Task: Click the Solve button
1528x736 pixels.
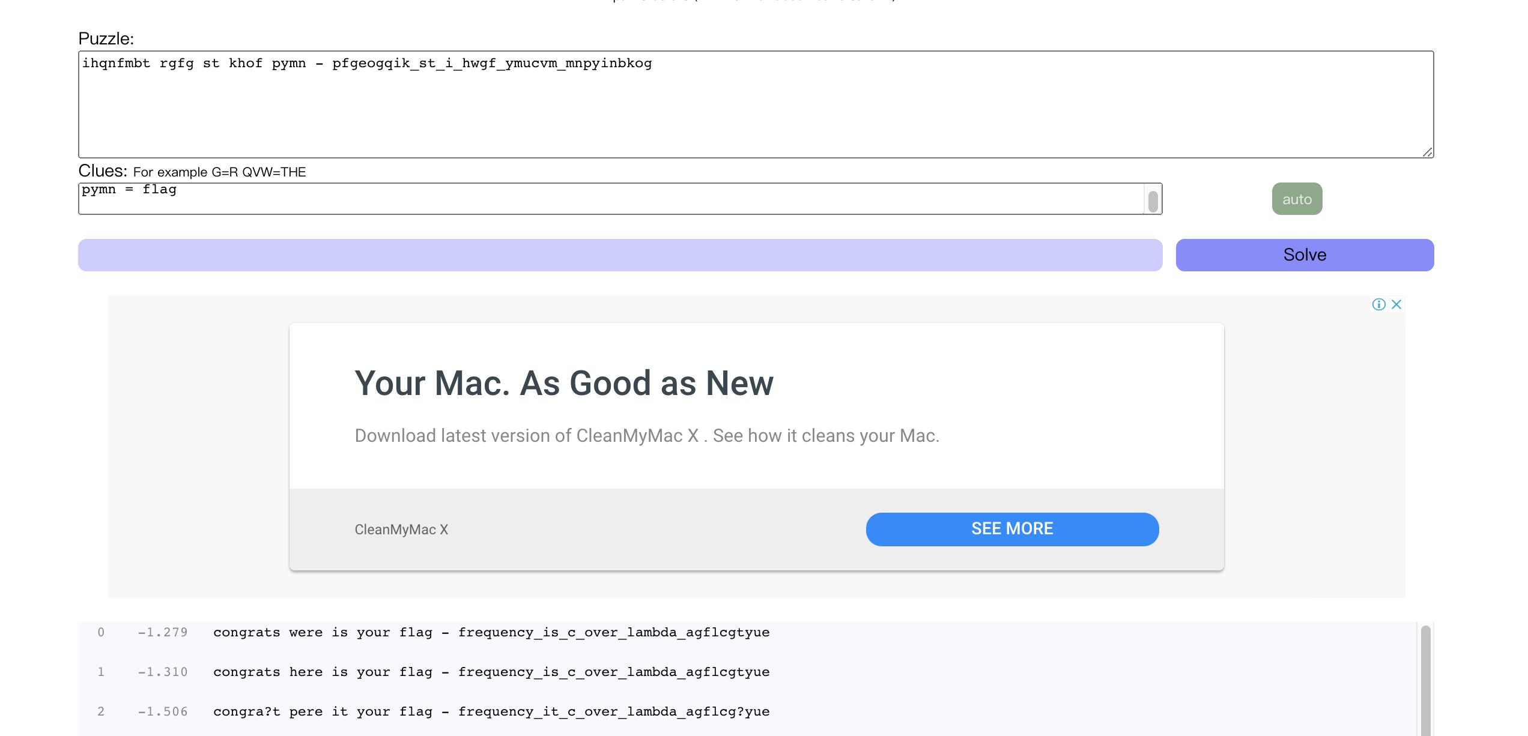Action: 1305,255
